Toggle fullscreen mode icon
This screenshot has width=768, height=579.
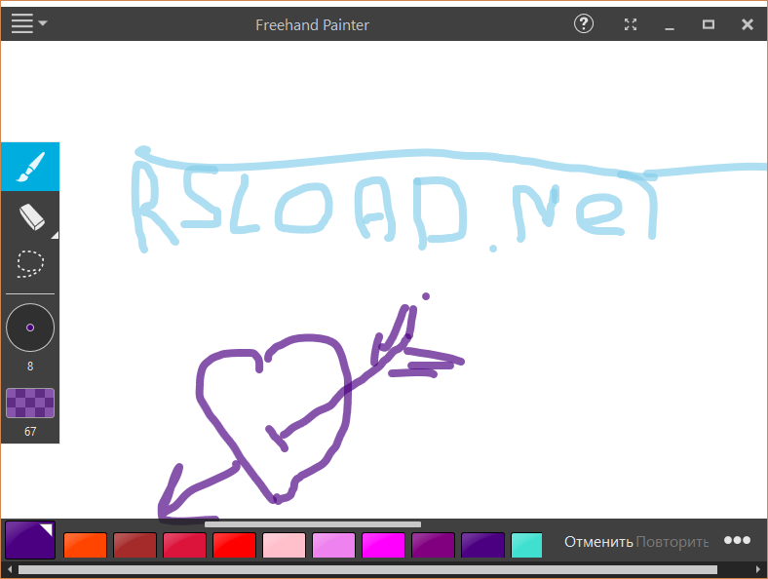click(631, 24)
